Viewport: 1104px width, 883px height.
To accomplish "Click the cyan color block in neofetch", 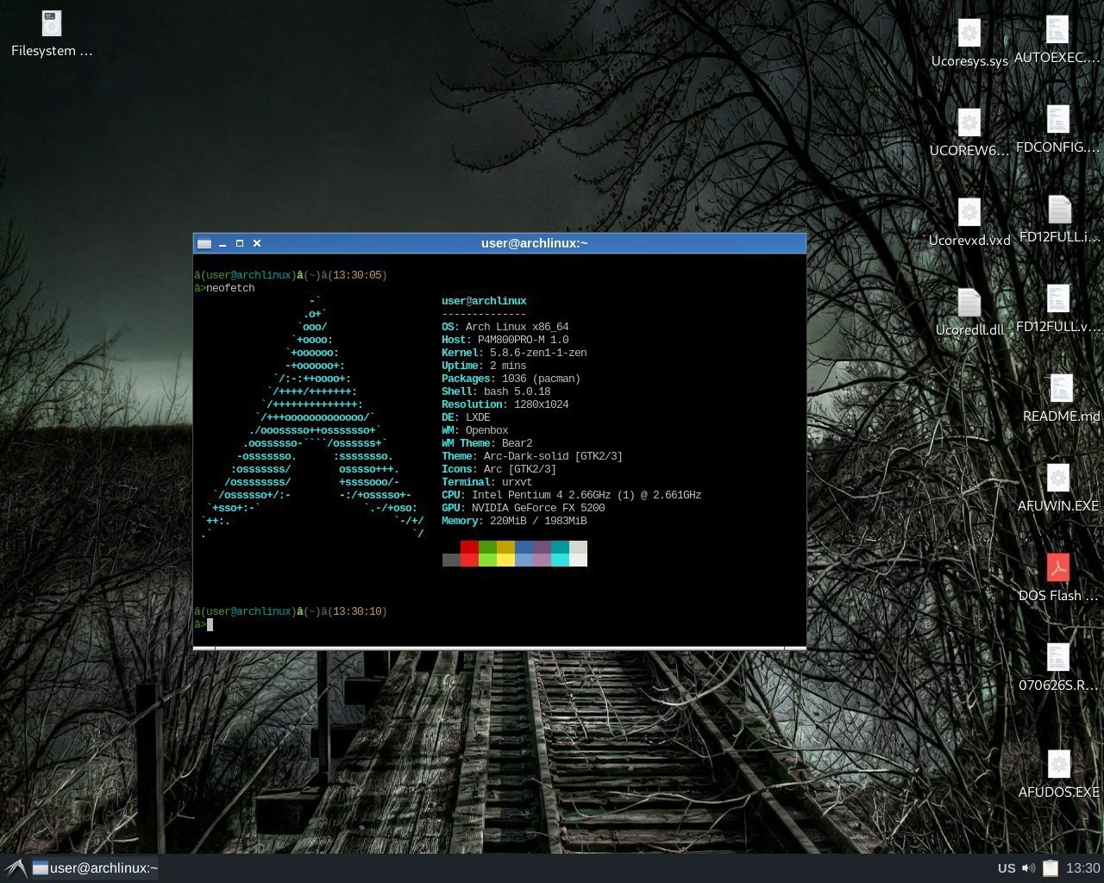I will [x=560, y=554].
